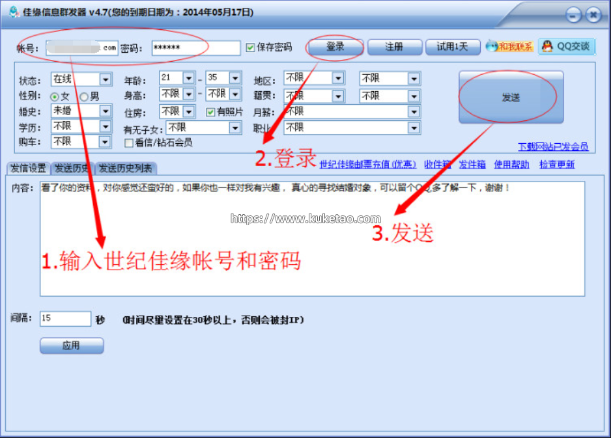Open the 检查更新 link

557,165
